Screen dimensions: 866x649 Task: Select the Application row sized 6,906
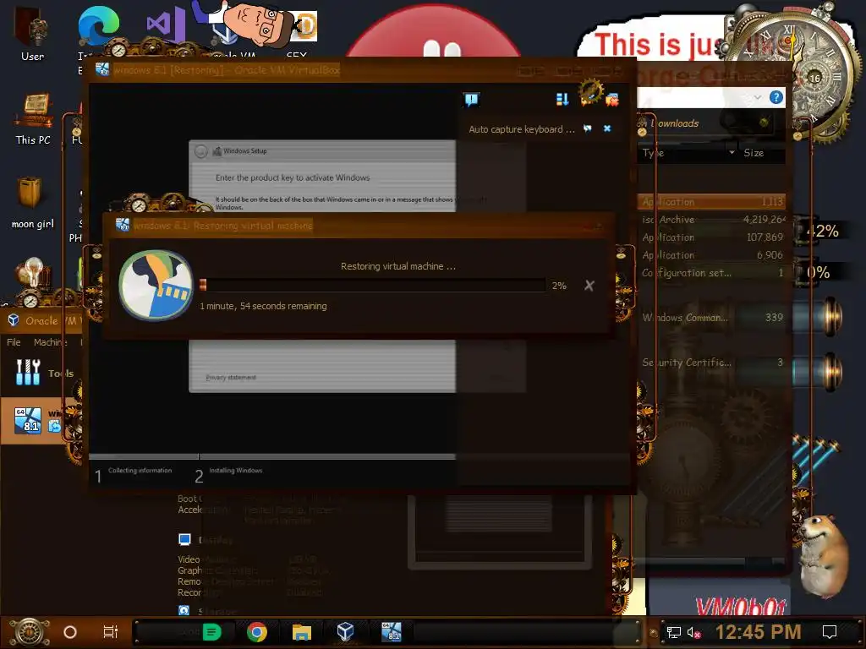point(712,255)
